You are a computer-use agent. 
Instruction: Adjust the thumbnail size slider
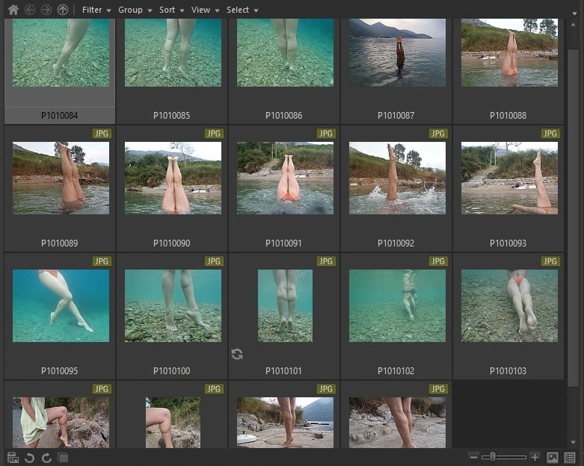coord(493,457)
